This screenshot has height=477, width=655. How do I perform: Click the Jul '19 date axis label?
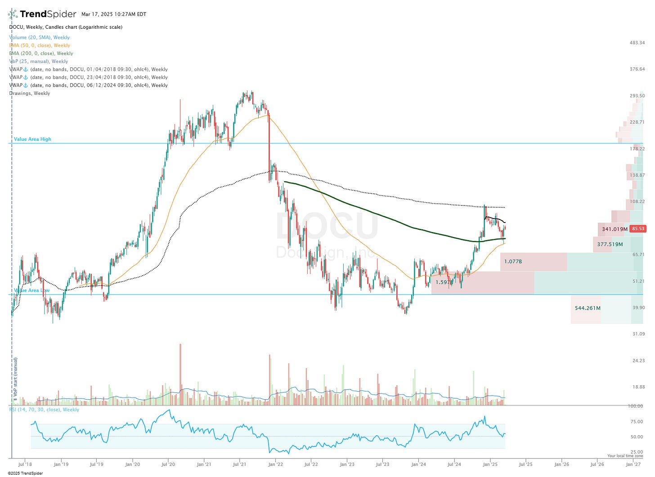click(x=96, y=464)
